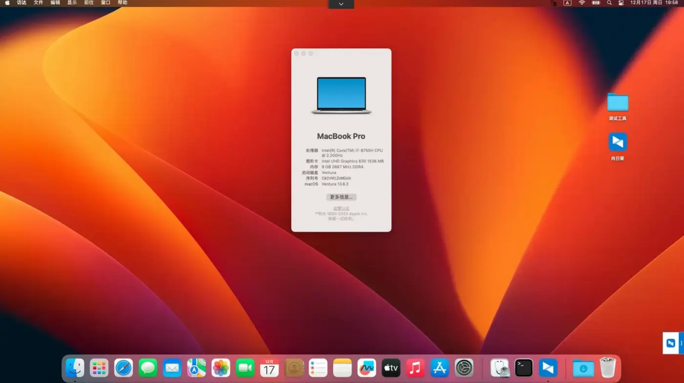Click the input source indicator in menu bar
Screen dimensions: 684x383
click(567, 3)
